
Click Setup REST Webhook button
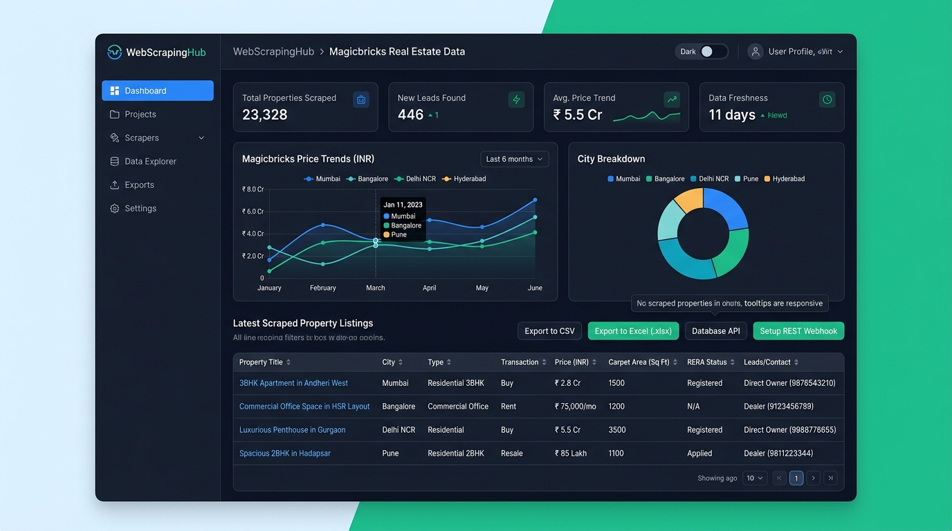pyautogui.click(x=798, y=331)
